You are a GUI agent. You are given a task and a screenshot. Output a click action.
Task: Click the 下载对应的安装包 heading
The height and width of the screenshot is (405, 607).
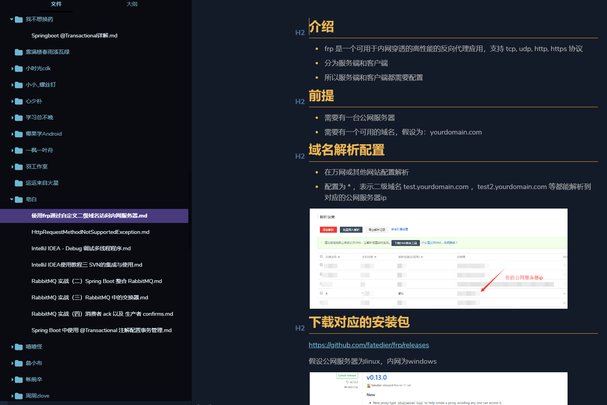tap(359, 322)
